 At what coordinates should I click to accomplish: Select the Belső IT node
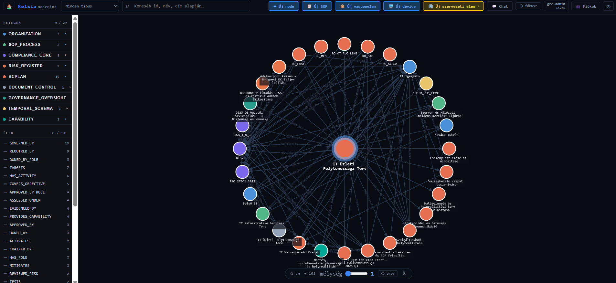(250, 194)
